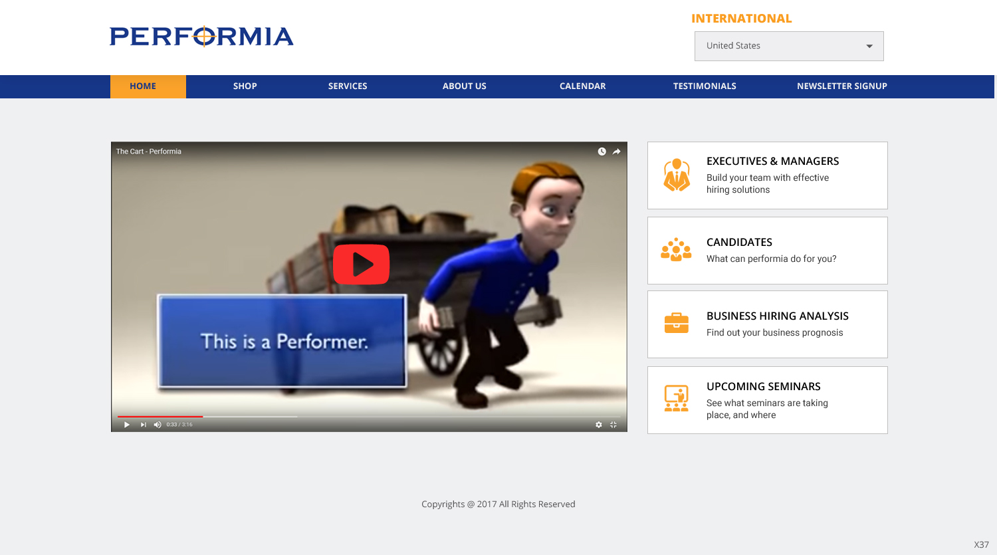Exit fullscreen using the video corner icon
Screen dimensions: 997x555
[613, 425]
